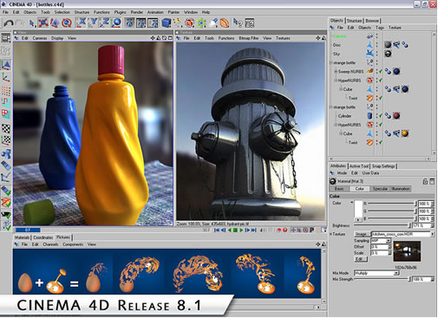Open the Materials tab in the bottom panel
Screen dimensions: 438x318
(x=22, y=237)
